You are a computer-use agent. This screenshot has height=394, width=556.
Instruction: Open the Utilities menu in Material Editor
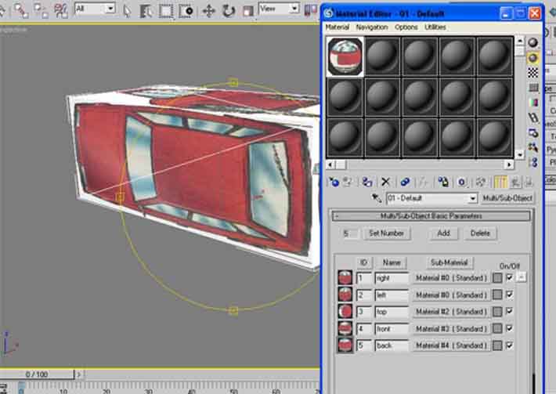point(435,27)
